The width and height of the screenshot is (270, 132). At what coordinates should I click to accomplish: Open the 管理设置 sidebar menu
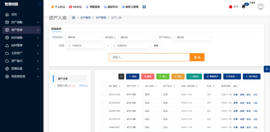tap(22, 69)
